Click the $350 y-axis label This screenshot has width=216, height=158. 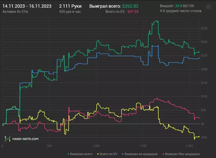[x=204, y=28]
